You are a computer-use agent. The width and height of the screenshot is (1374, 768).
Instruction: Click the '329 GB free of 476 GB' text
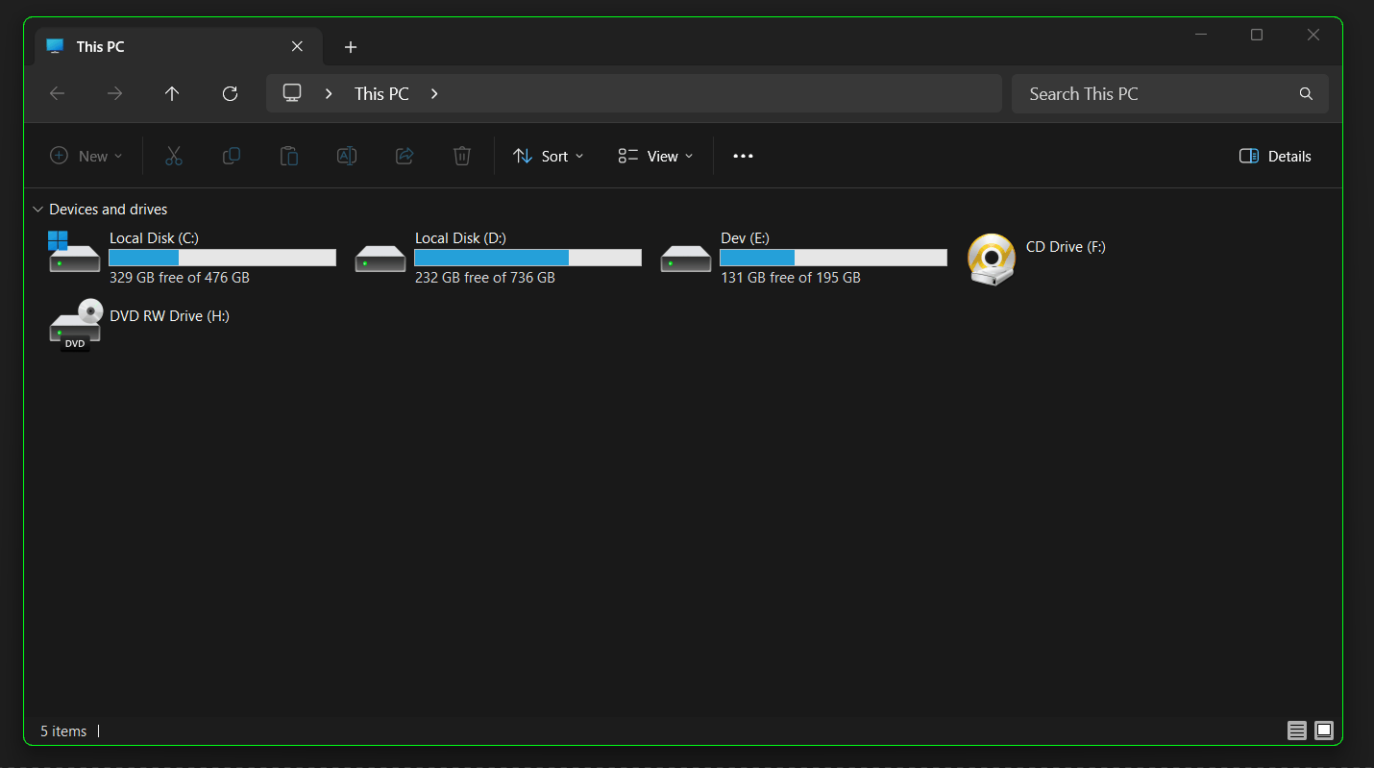pyautogui.click(x=180, y=278)
